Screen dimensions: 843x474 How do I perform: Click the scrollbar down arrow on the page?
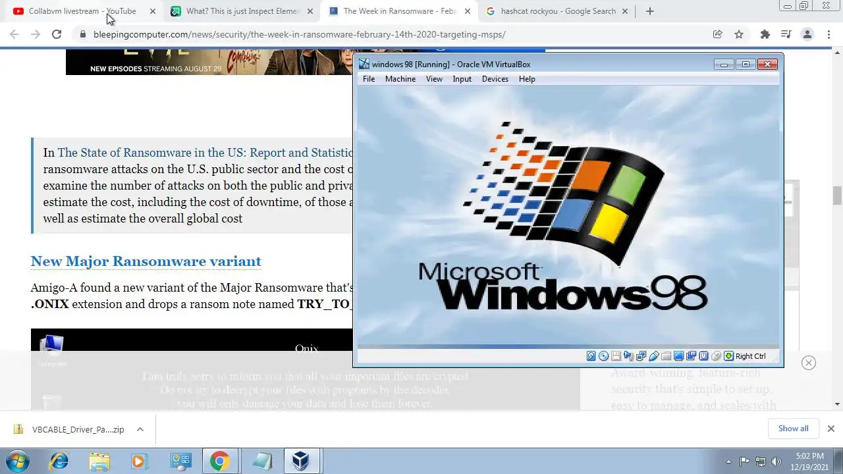click(838, 404)
